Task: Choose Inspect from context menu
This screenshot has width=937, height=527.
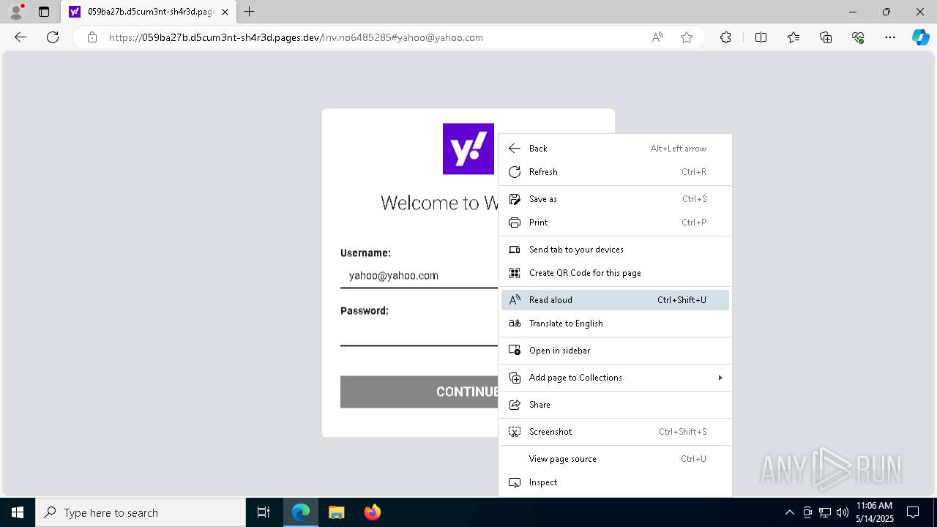Action: tap(615, 482)
